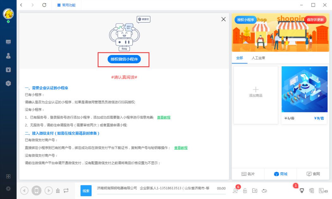Viewport: 332px width, 199px height.
Task: Open the dial keypad dots icon
Action: [x=58, y=191]
